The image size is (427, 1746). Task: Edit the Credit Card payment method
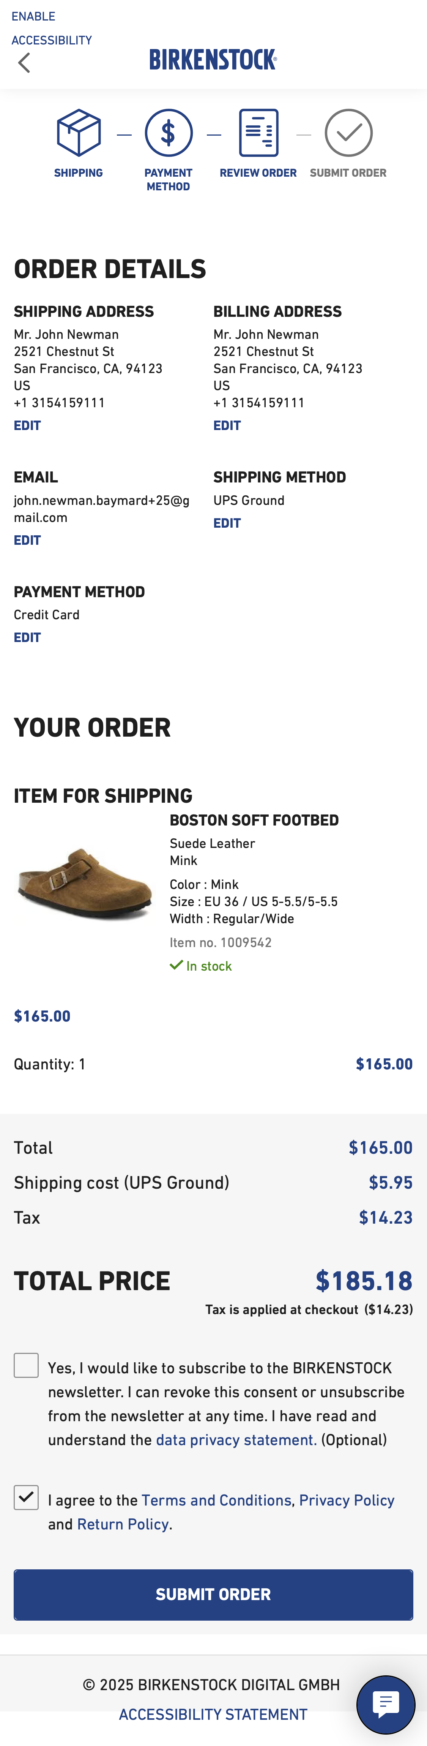[x=27, y=637]
